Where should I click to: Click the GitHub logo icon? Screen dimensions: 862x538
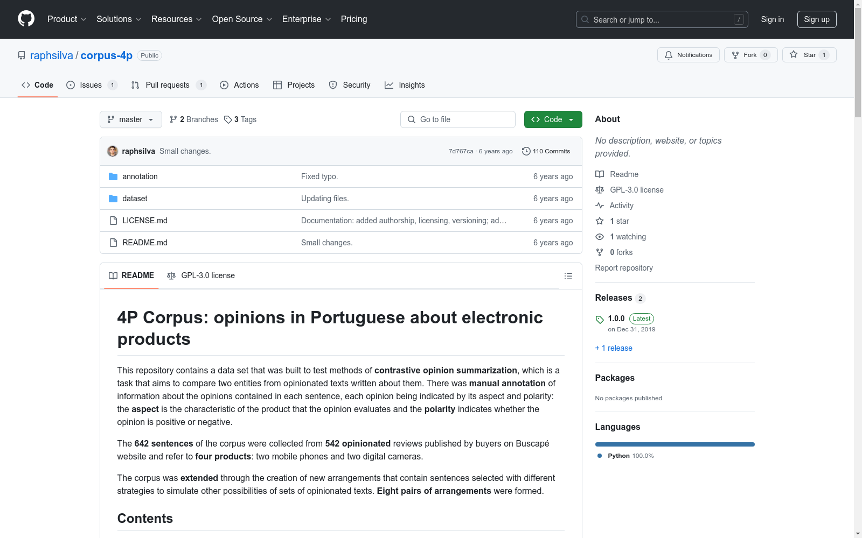(26, 19)
